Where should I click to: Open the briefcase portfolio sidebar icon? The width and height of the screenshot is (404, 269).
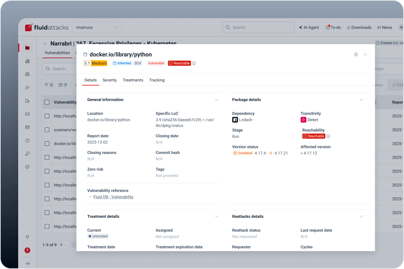point(27,74)
